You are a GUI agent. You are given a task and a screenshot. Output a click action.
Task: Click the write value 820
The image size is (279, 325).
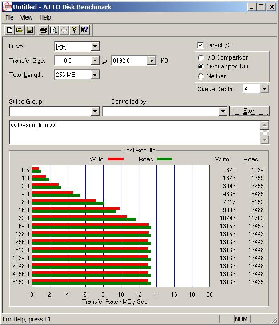tap(231, 170)
